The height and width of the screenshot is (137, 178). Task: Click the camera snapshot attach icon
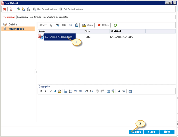[64, 25]
